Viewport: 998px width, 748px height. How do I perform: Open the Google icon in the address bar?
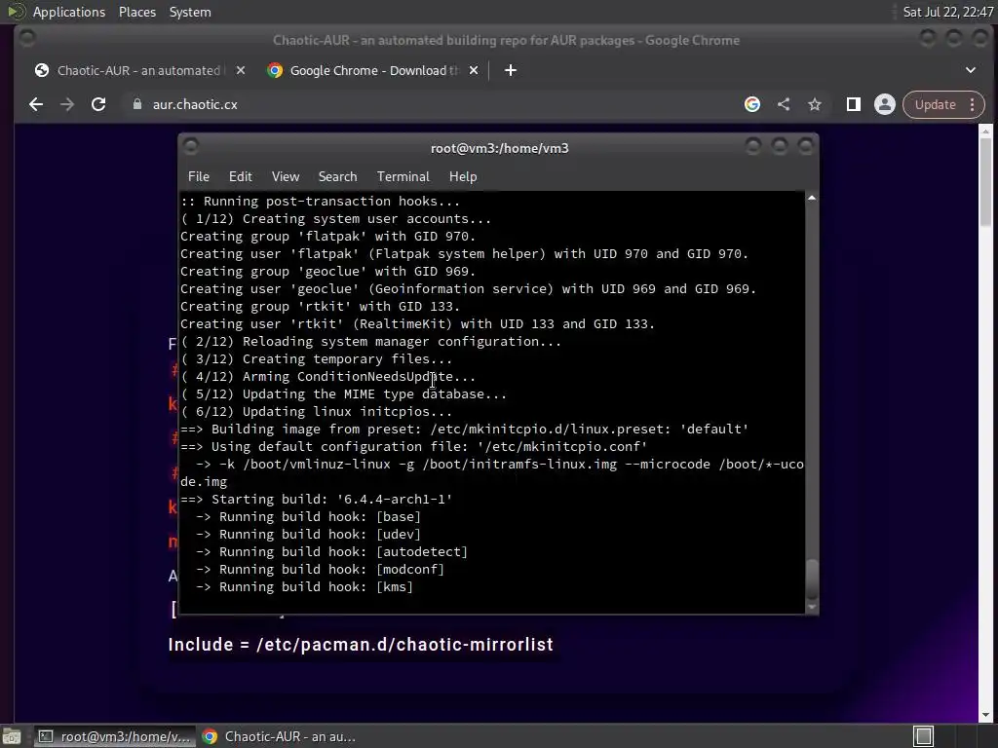coord(752,104)
